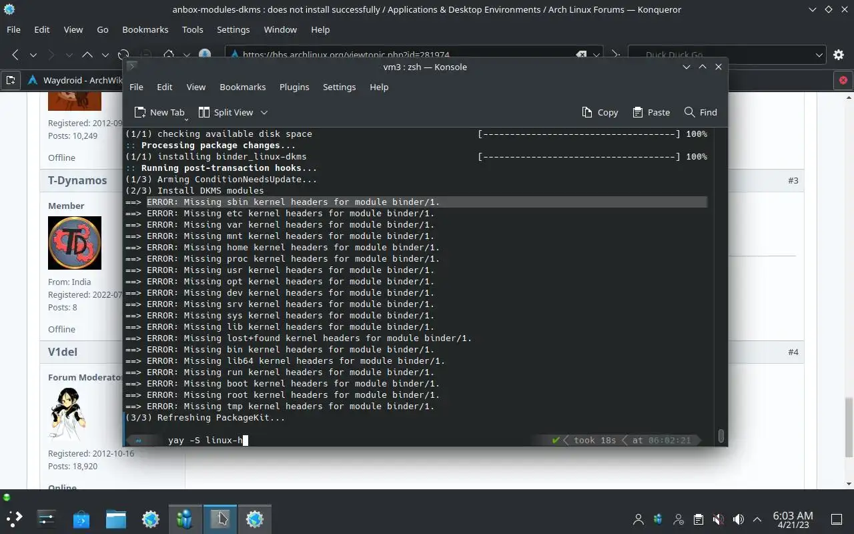Show hidden system tray icons
The image size is (854, 534).
tap(757, 519)
